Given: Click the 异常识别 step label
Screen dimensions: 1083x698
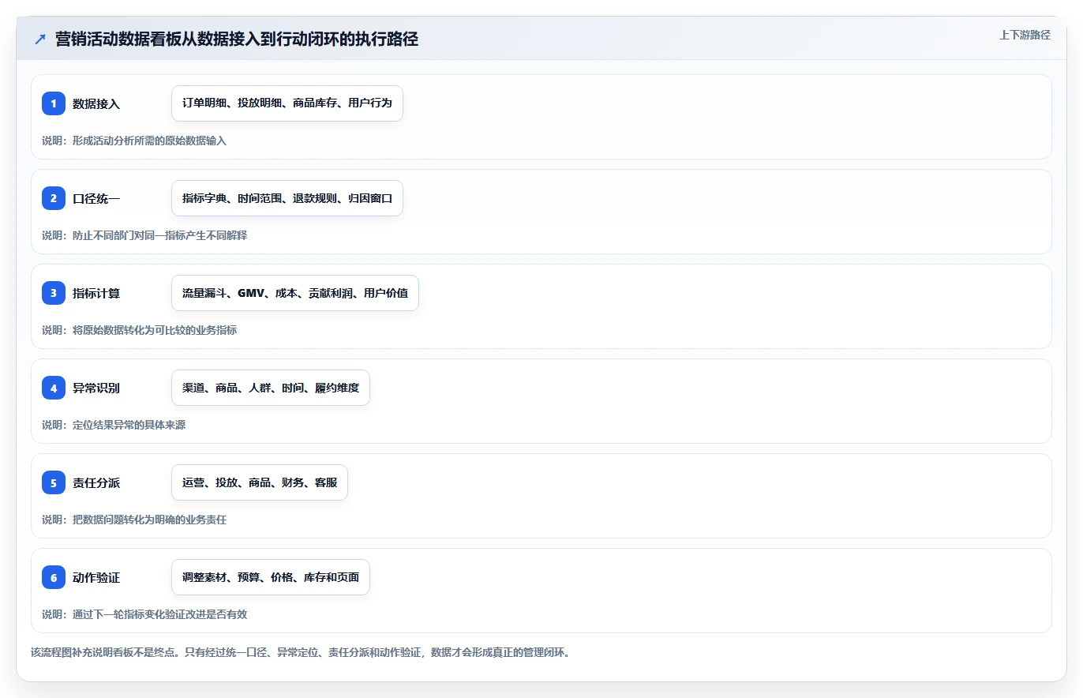Looking at the screenshot, I should click(96, 388).
